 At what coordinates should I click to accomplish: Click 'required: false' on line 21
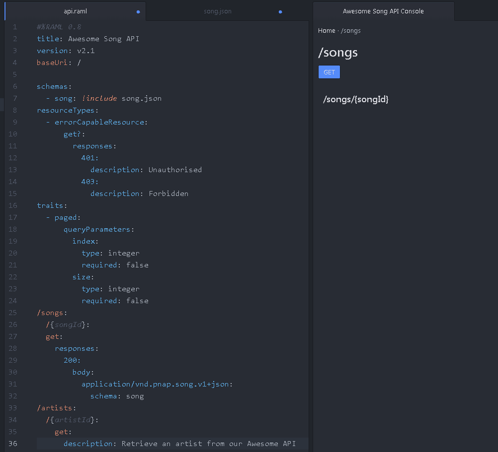coord(115,265)
